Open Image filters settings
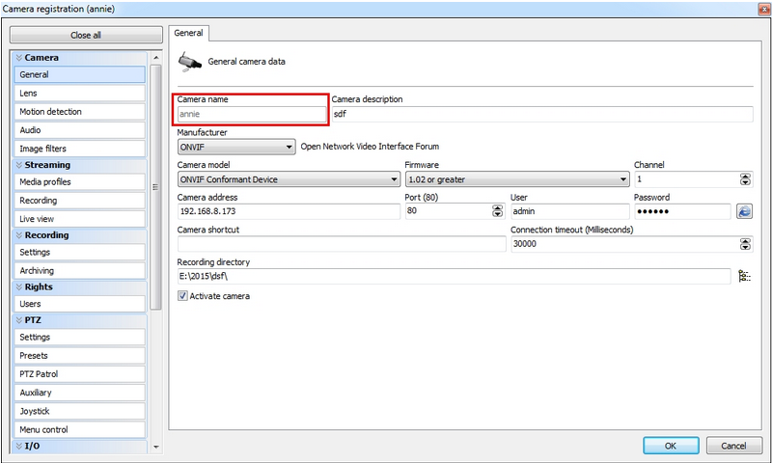This screenshot has width=772, height=463. [x=80, y=149]
